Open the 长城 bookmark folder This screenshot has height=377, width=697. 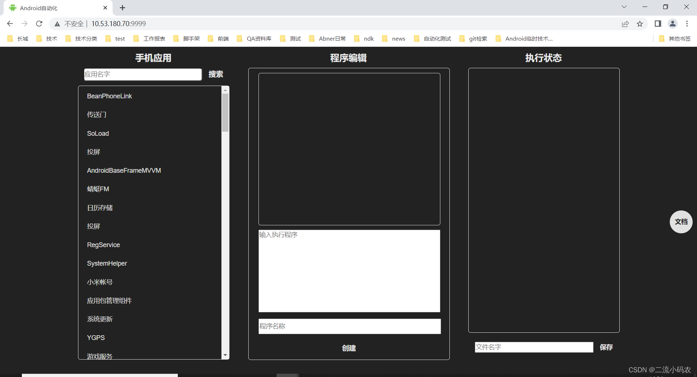pyautogui.click(x=18, y=39)
